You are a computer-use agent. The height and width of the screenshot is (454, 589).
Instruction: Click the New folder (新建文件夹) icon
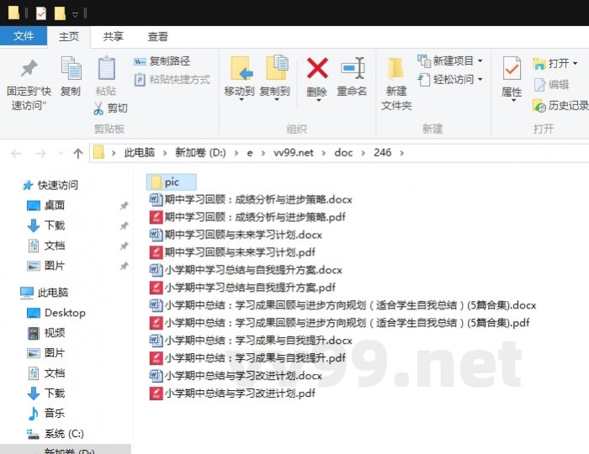[396, 68]
